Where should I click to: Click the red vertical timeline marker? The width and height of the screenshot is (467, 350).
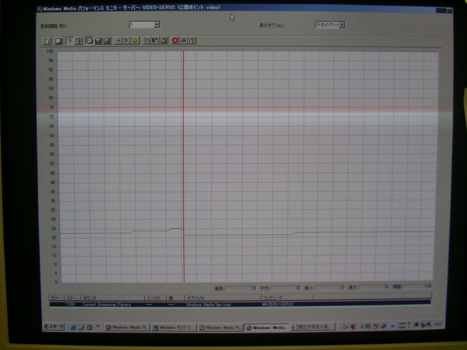[184, 166]
